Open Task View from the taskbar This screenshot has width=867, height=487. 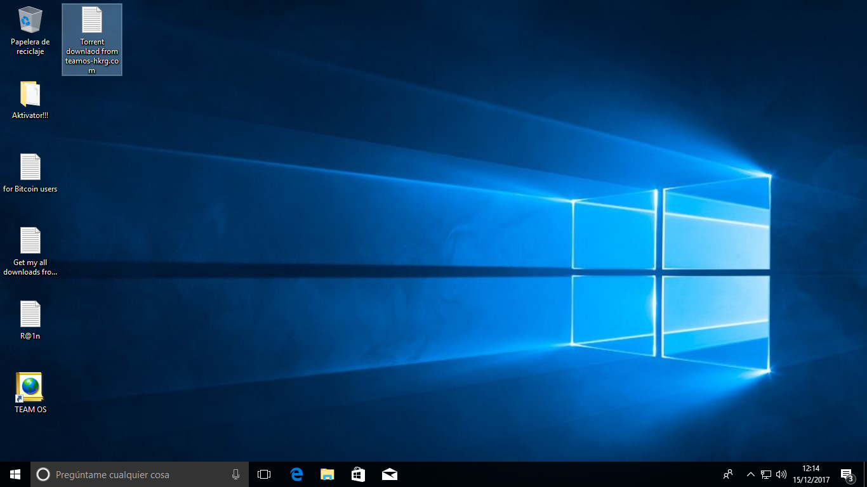pos(264,474)
